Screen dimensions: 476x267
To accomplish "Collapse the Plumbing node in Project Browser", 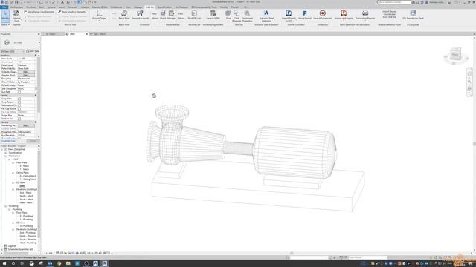I will point(5,206).
